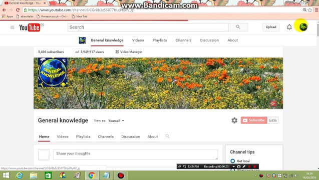Open the lower Channels tab

pos(106,136)
